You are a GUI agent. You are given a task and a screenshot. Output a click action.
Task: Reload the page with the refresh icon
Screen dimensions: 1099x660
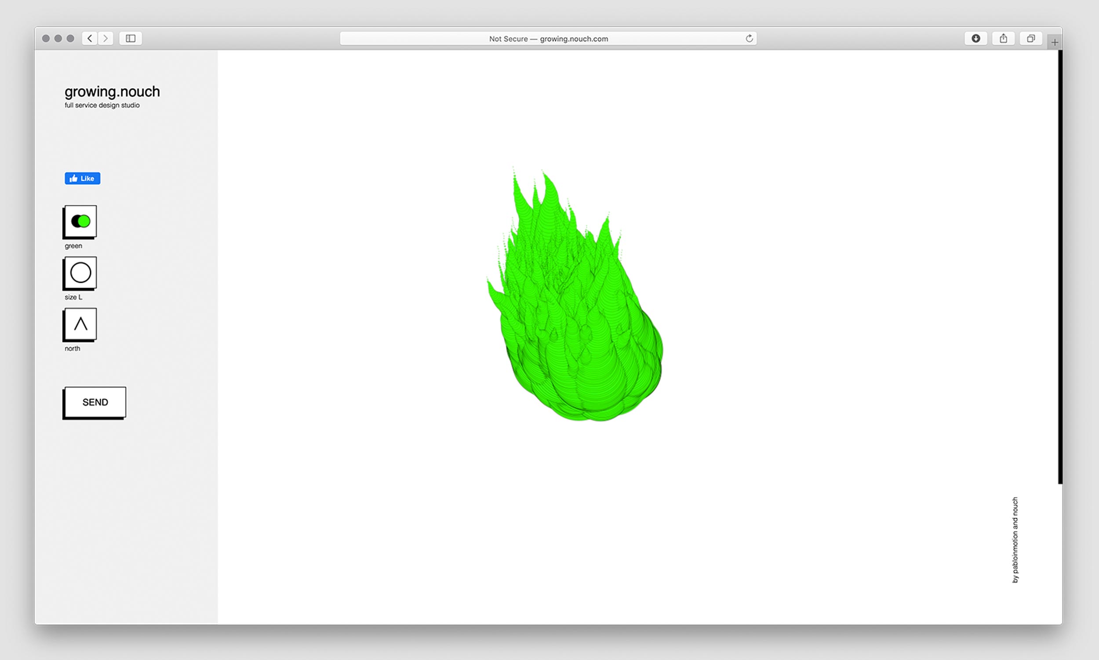click(x=749, y=38)
